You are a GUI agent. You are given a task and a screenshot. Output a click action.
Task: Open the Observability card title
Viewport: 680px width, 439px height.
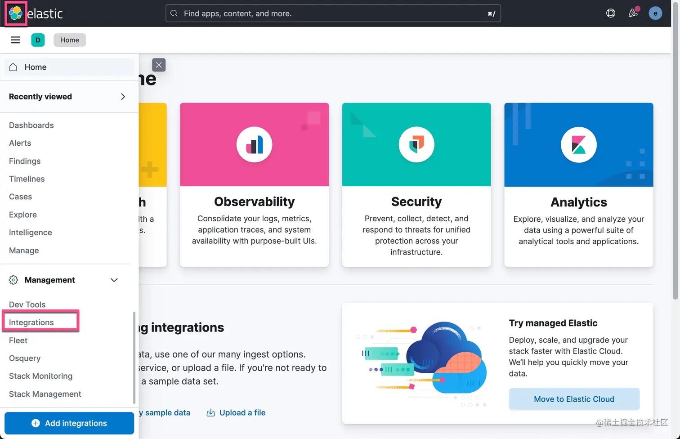click(x=255, y=202)
